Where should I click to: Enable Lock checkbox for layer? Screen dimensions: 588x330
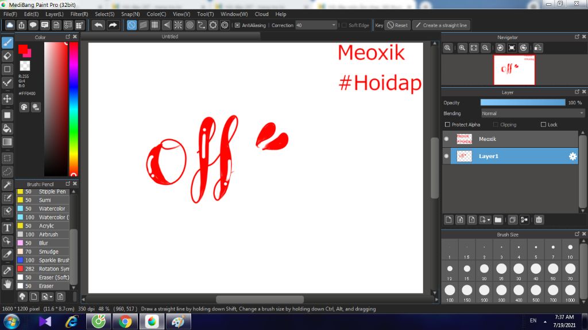(x=543, y=124)
